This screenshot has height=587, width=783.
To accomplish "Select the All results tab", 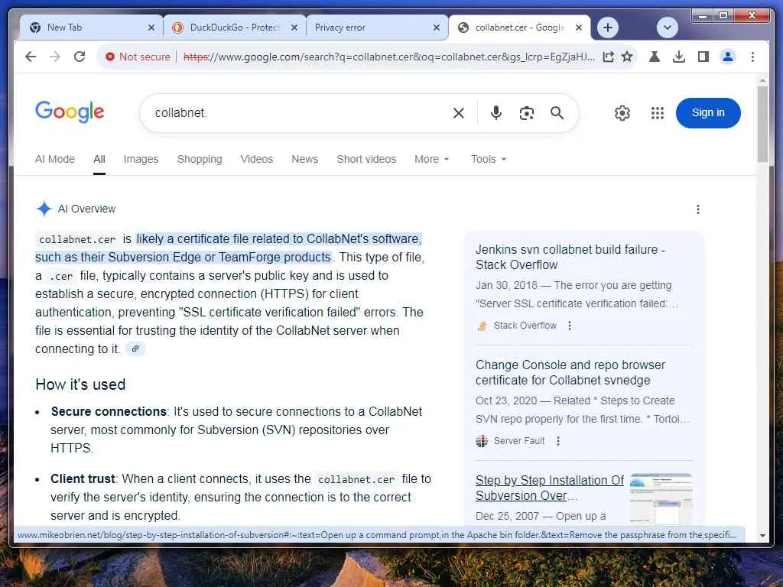I will tap(99, 159).
